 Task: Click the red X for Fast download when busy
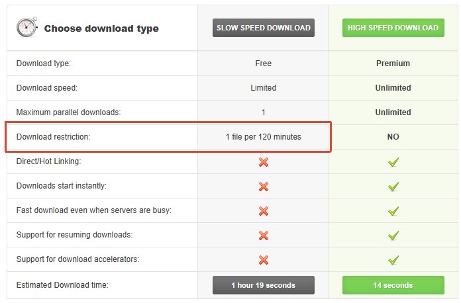pyautogui.click(x=264, y=211)
